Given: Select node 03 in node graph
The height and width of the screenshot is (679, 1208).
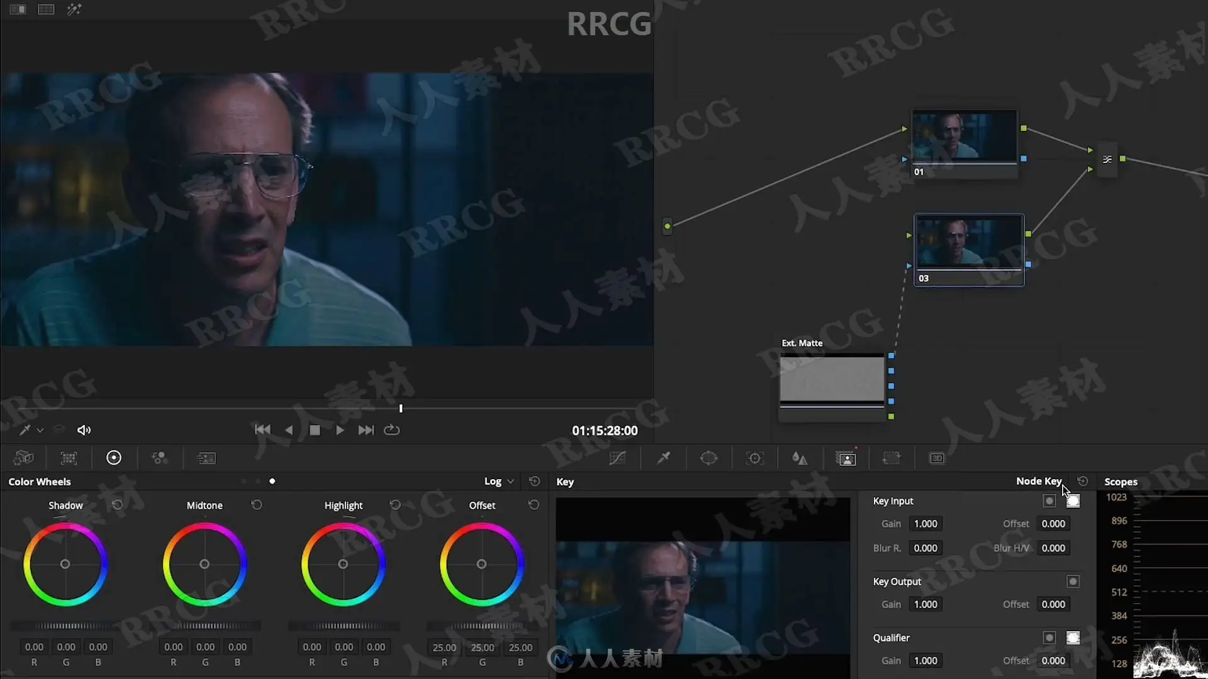Looking at the screenshot, I should pyautogui.click(x=969, y=250).
